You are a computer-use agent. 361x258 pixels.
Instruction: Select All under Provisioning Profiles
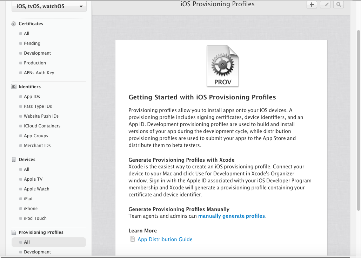[49, 242]
